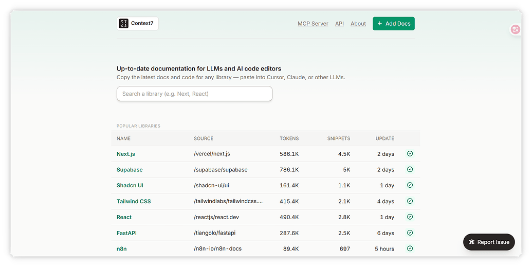532x267 pixels.
Task: Click the check status icon for n8n
Action: tap(410, 248)
